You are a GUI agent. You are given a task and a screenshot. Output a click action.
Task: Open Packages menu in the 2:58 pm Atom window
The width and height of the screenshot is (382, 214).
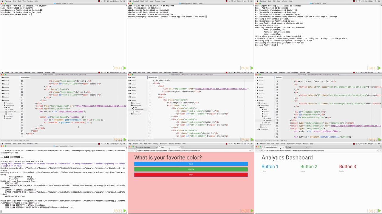(40, 73)
